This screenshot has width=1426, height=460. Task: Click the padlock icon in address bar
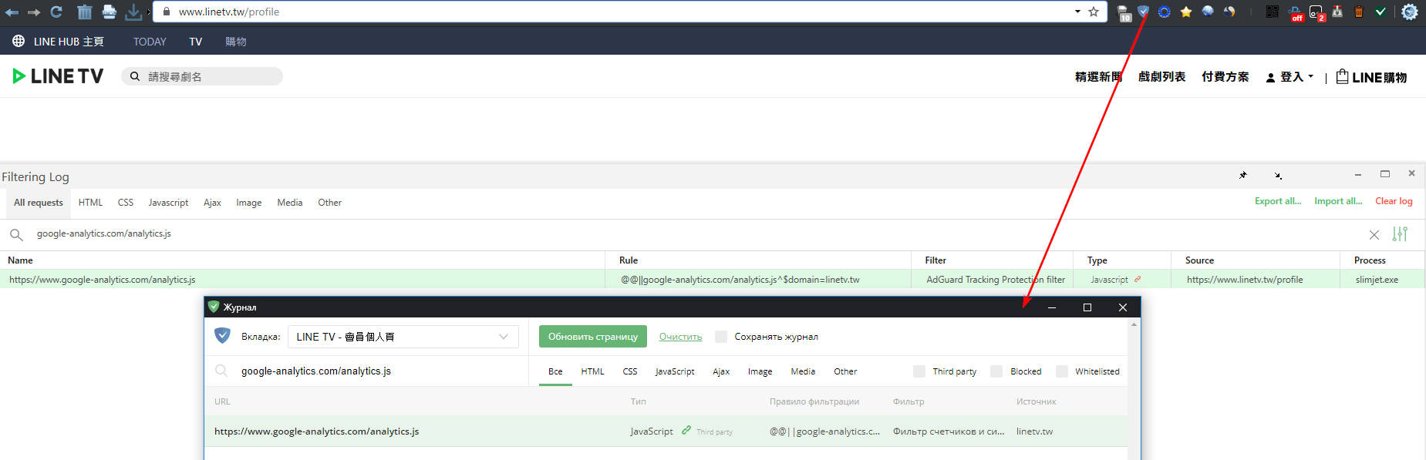tap(167, 12)
